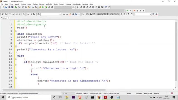Toggle bookmark with the red flag icon
The image size is (178, 100).
134,11
